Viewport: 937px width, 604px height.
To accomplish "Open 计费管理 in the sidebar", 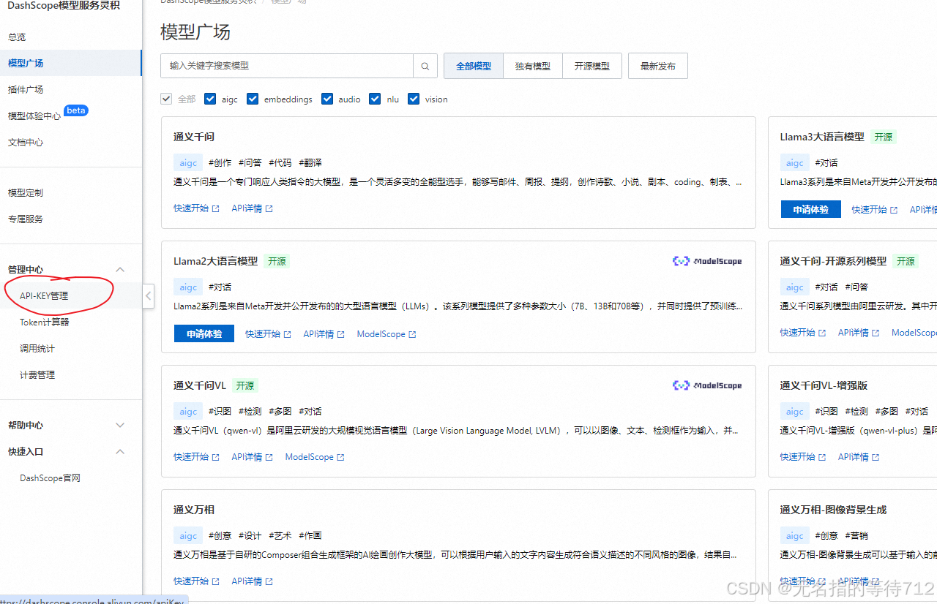I will click(37, 375).
